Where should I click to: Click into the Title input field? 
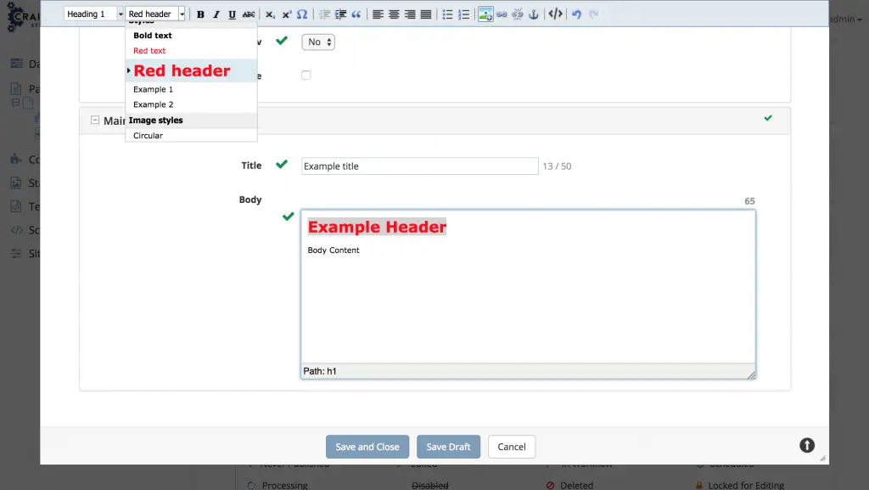(x=420, y=166)
